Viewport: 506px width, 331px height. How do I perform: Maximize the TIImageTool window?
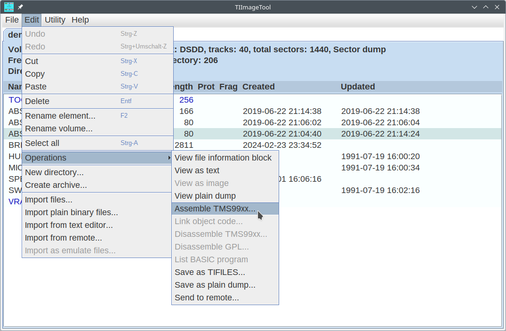click(485, 7)
